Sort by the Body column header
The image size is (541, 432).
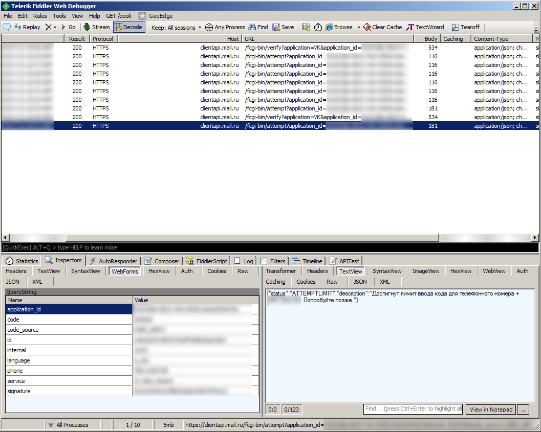[x=427, y=38]
